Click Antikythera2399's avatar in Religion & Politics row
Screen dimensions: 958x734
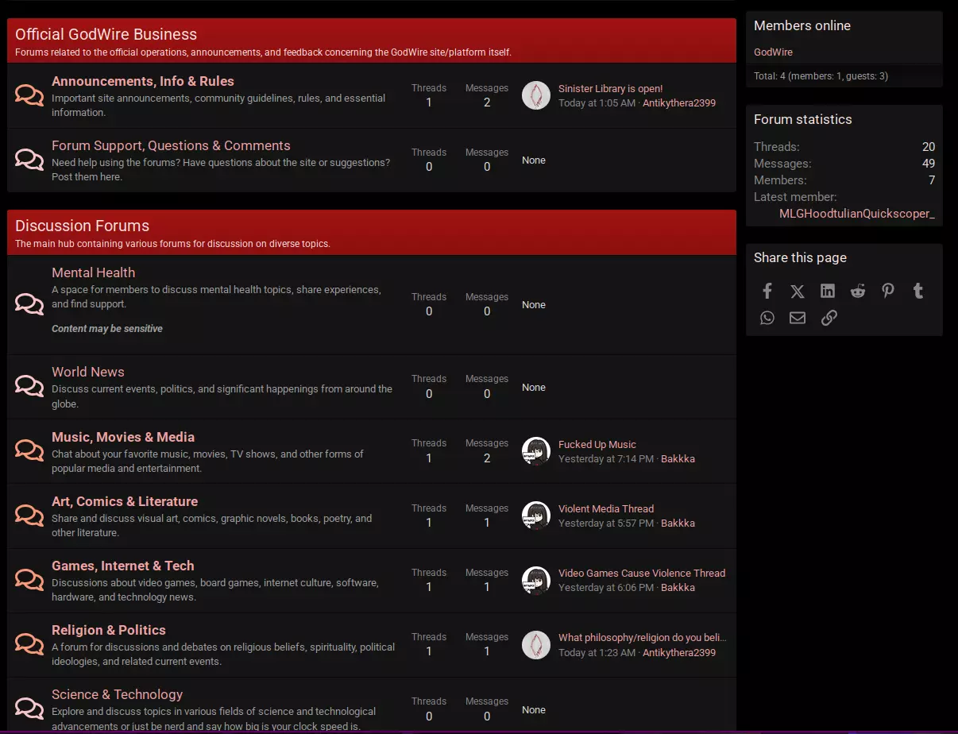pyautogui.click(x=536, y=644)
